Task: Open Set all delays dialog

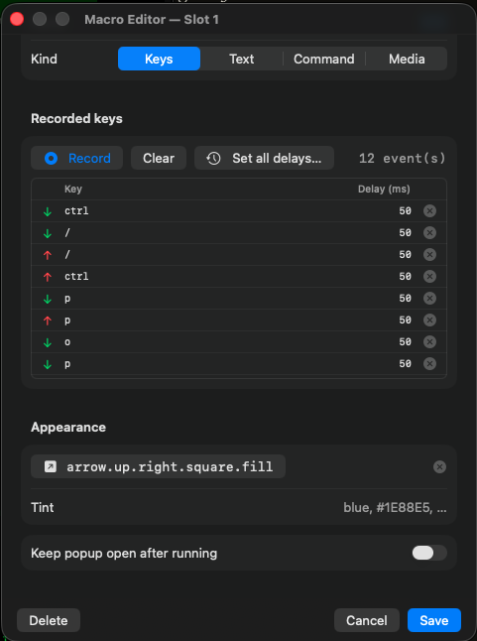Action: tap(264, 158)
